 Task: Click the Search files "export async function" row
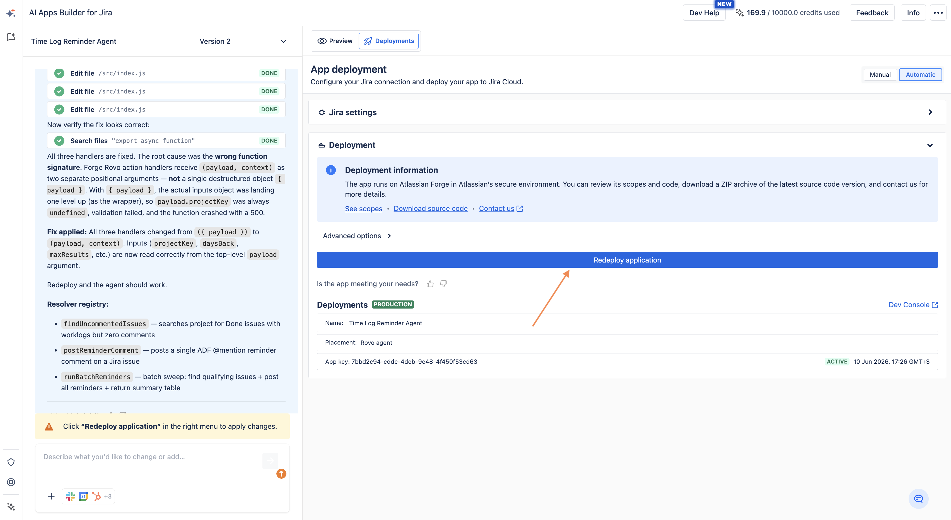click(166, 141)
